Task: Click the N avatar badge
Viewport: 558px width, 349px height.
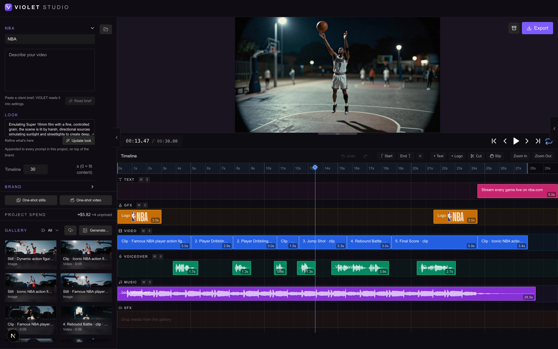Action: [x=13, y=336]
